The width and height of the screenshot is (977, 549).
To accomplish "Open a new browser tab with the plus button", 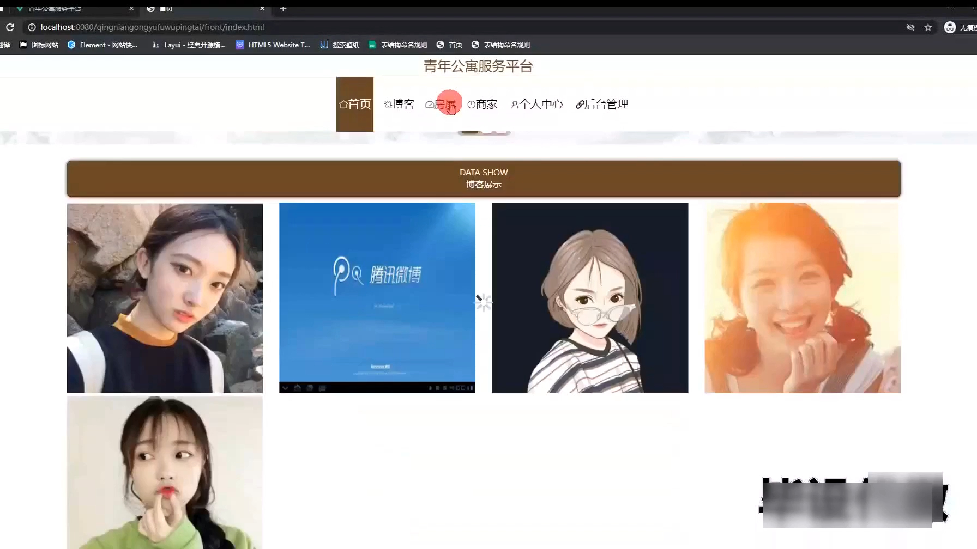I will pos(283,8).
